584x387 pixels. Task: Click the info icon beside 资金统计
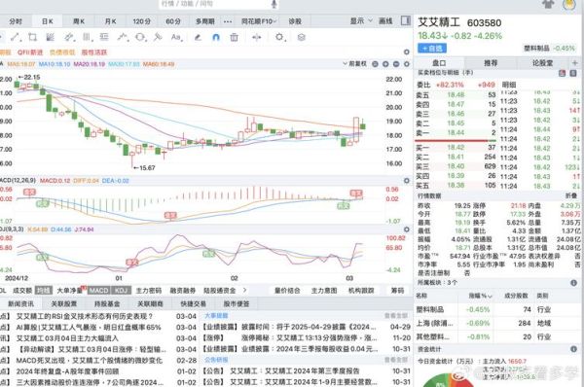pos(573,349)
